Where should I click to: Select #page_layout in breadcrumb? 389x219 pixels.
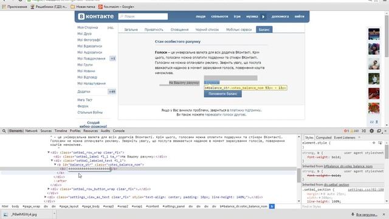69,206
